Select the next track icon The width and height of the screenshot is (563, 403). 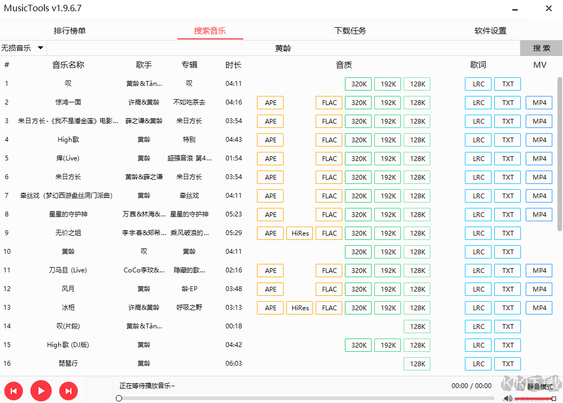tap(68, 391)
